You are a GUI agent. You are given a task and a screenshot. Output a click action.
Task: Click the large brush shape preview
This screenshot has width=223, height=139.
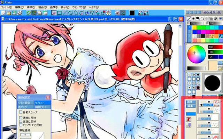click(x=212, y=83)
